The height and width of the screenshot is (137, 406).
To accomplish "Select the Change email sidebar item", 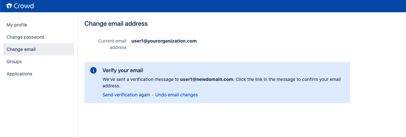I will click(21, 49).
